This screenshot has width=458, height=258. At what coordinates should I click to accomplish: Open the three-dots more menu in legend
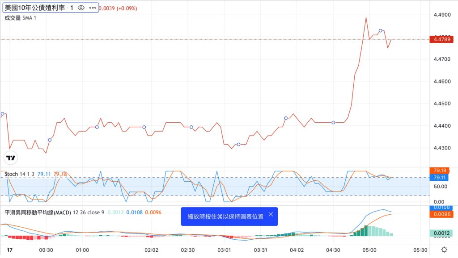point(93,8)
